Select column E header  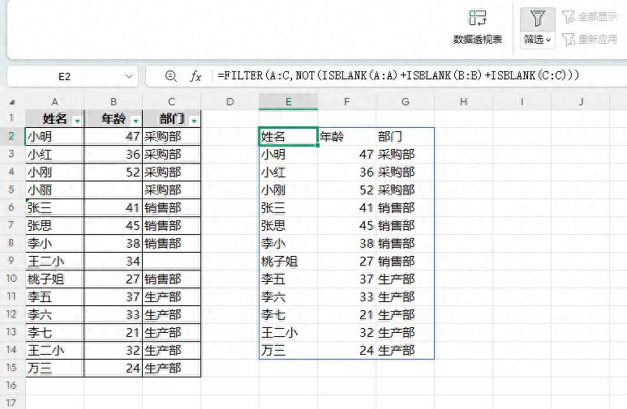coord(288,102)
